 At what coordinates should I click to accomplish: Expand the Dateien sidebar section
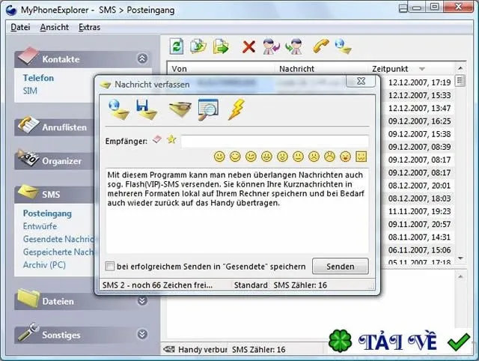coord(142,301)
